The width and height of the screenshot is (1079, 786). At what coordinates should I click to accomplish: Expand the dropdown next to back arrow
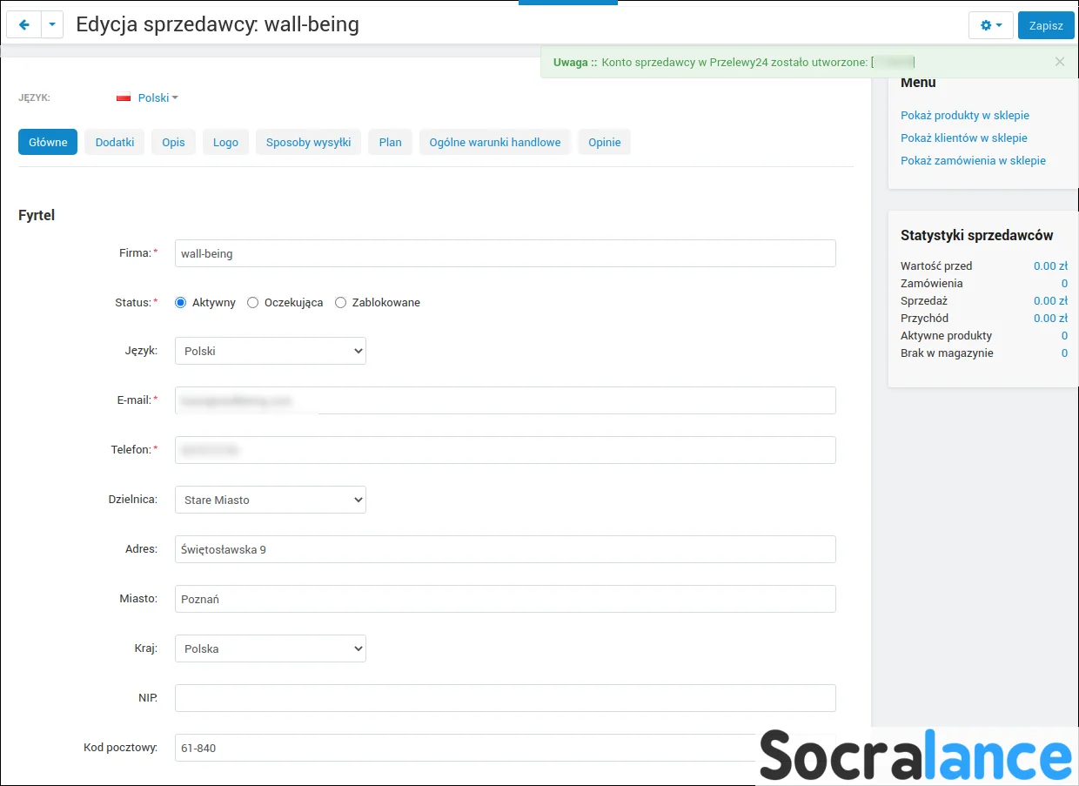click(52, 25)
